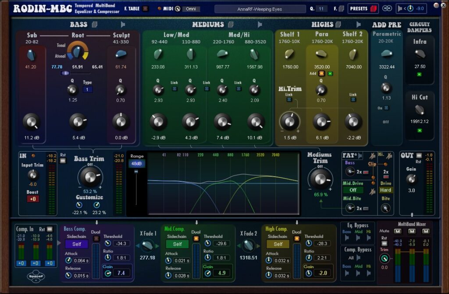Open the MIDI Omni channel dropdown
The width and height of the screenshot is (449, 294).
point(190,9)
